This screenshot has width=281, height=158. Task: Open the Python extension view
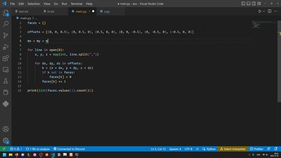(6, 104)
